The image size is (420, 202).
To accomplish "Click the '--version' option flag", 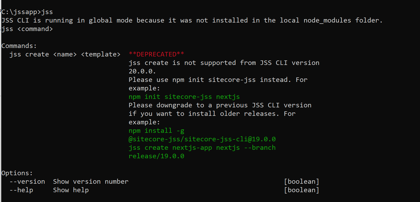I will pos(27,182).
